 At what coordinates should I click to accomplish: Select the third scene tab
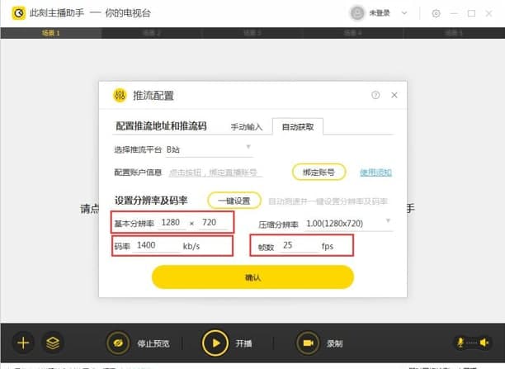(252, 33)
